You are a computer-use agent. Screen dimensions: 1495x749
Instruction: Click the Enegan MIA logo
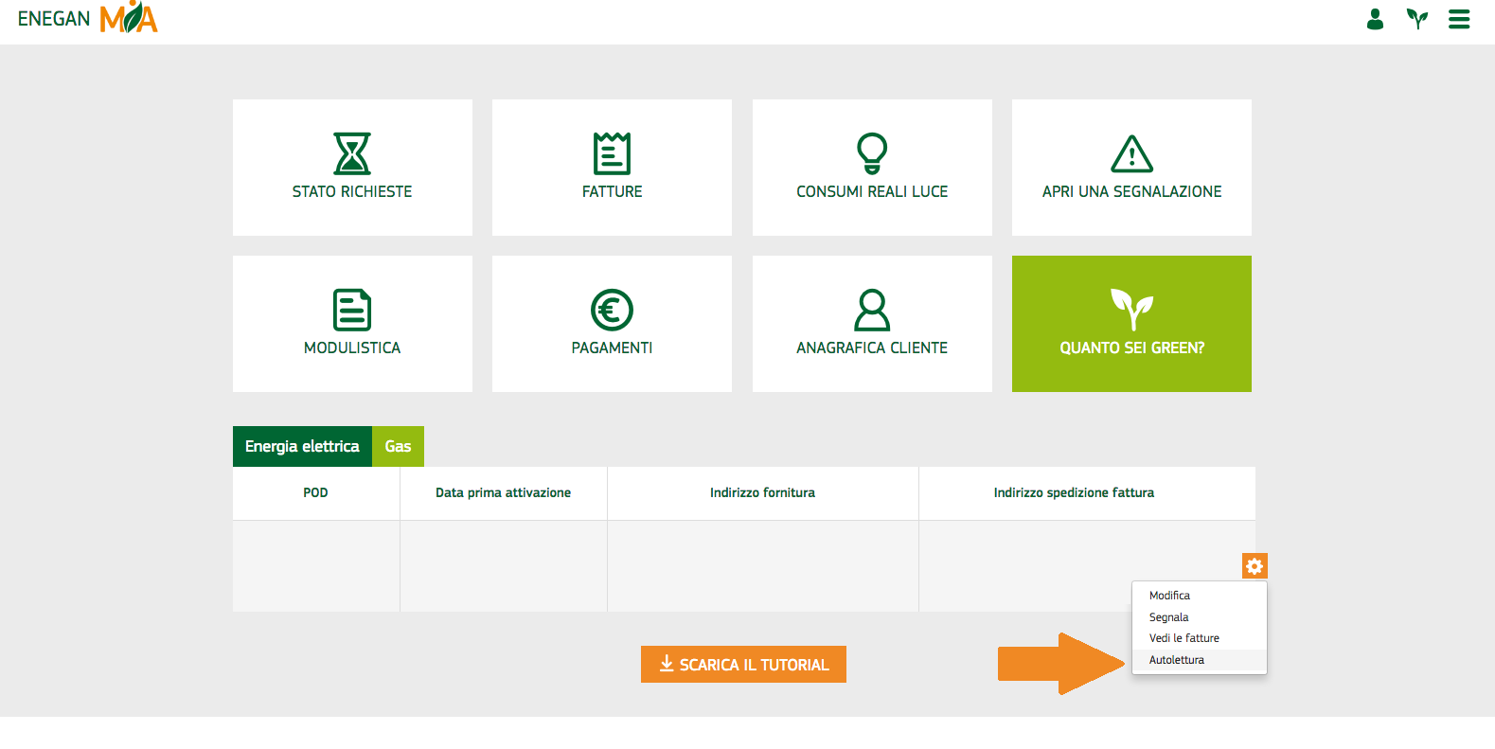[87, 18]
